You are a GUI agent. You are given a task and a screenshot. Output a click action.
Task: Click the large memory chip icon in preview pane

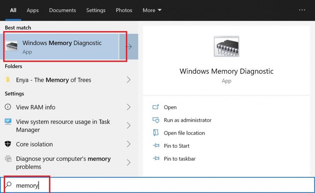(x=226, y=46)
